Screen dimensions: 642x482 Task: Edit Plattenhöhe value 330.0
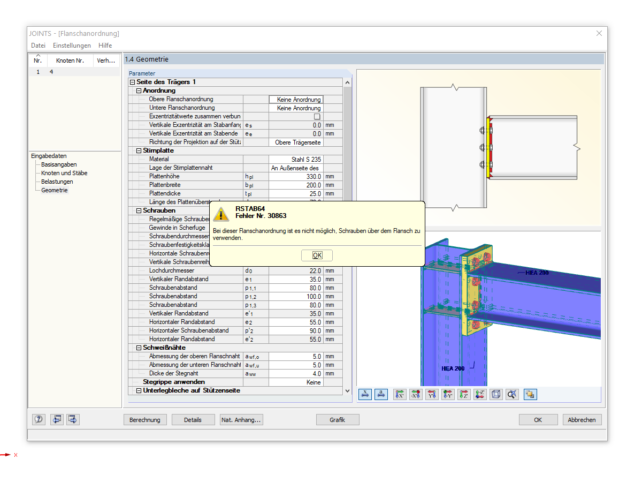coord(296,176)
